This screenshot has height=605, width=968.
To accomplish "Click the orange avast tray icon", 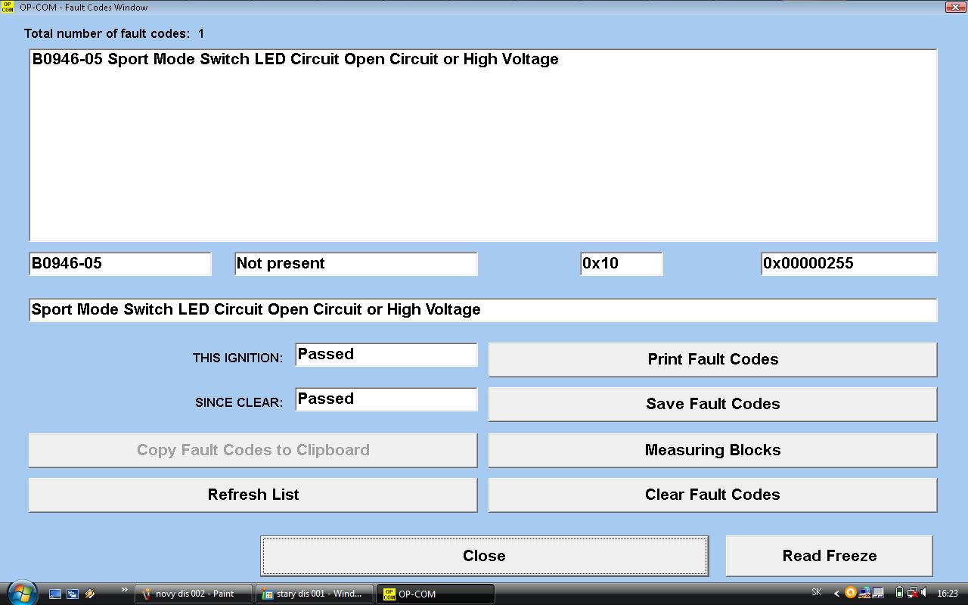I will (x=850, y=593).
